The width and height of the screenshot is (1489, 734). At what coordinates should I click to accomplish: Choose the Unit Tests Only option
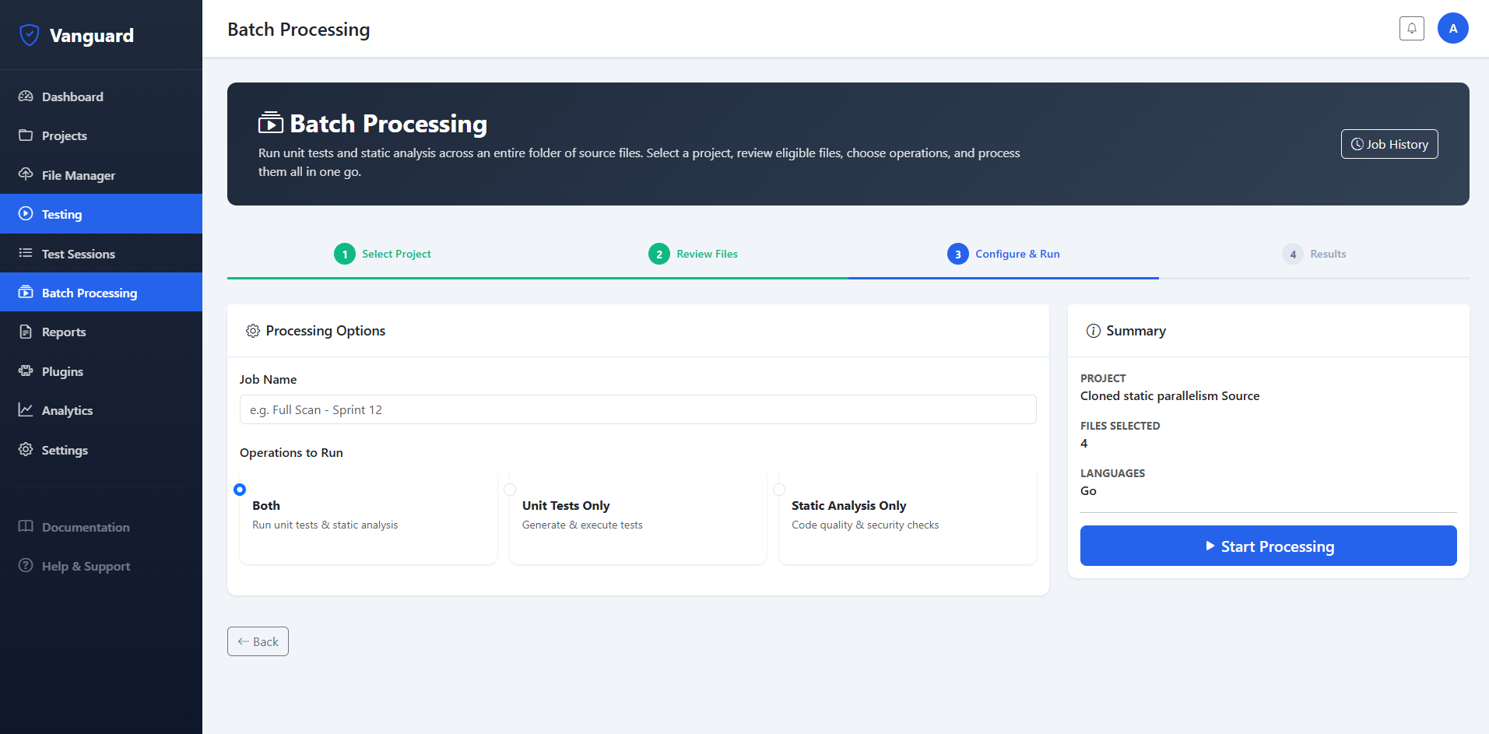click(x=510, y=490)
